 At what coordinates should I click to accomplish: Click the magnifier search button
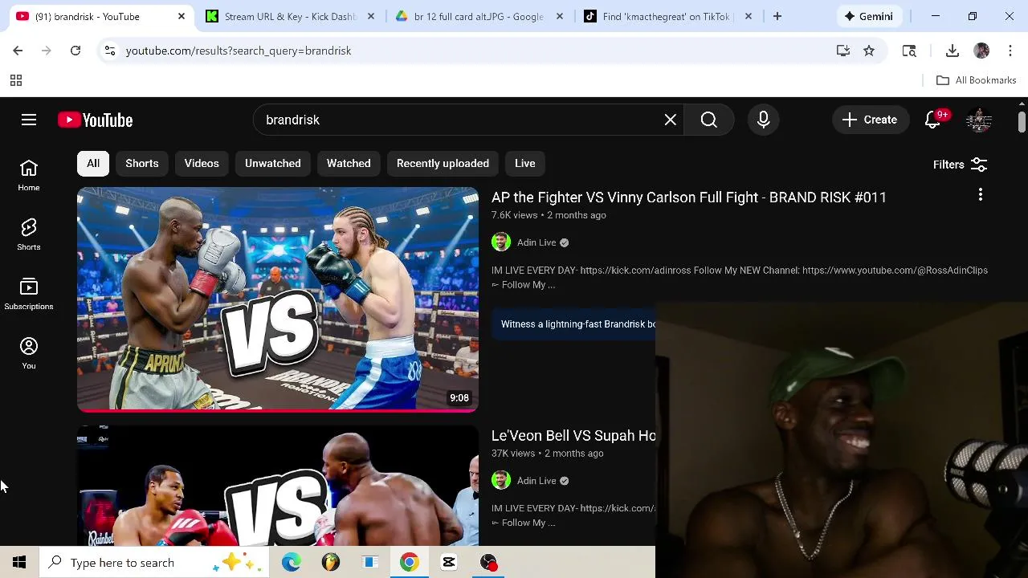[x=708, y=120]
